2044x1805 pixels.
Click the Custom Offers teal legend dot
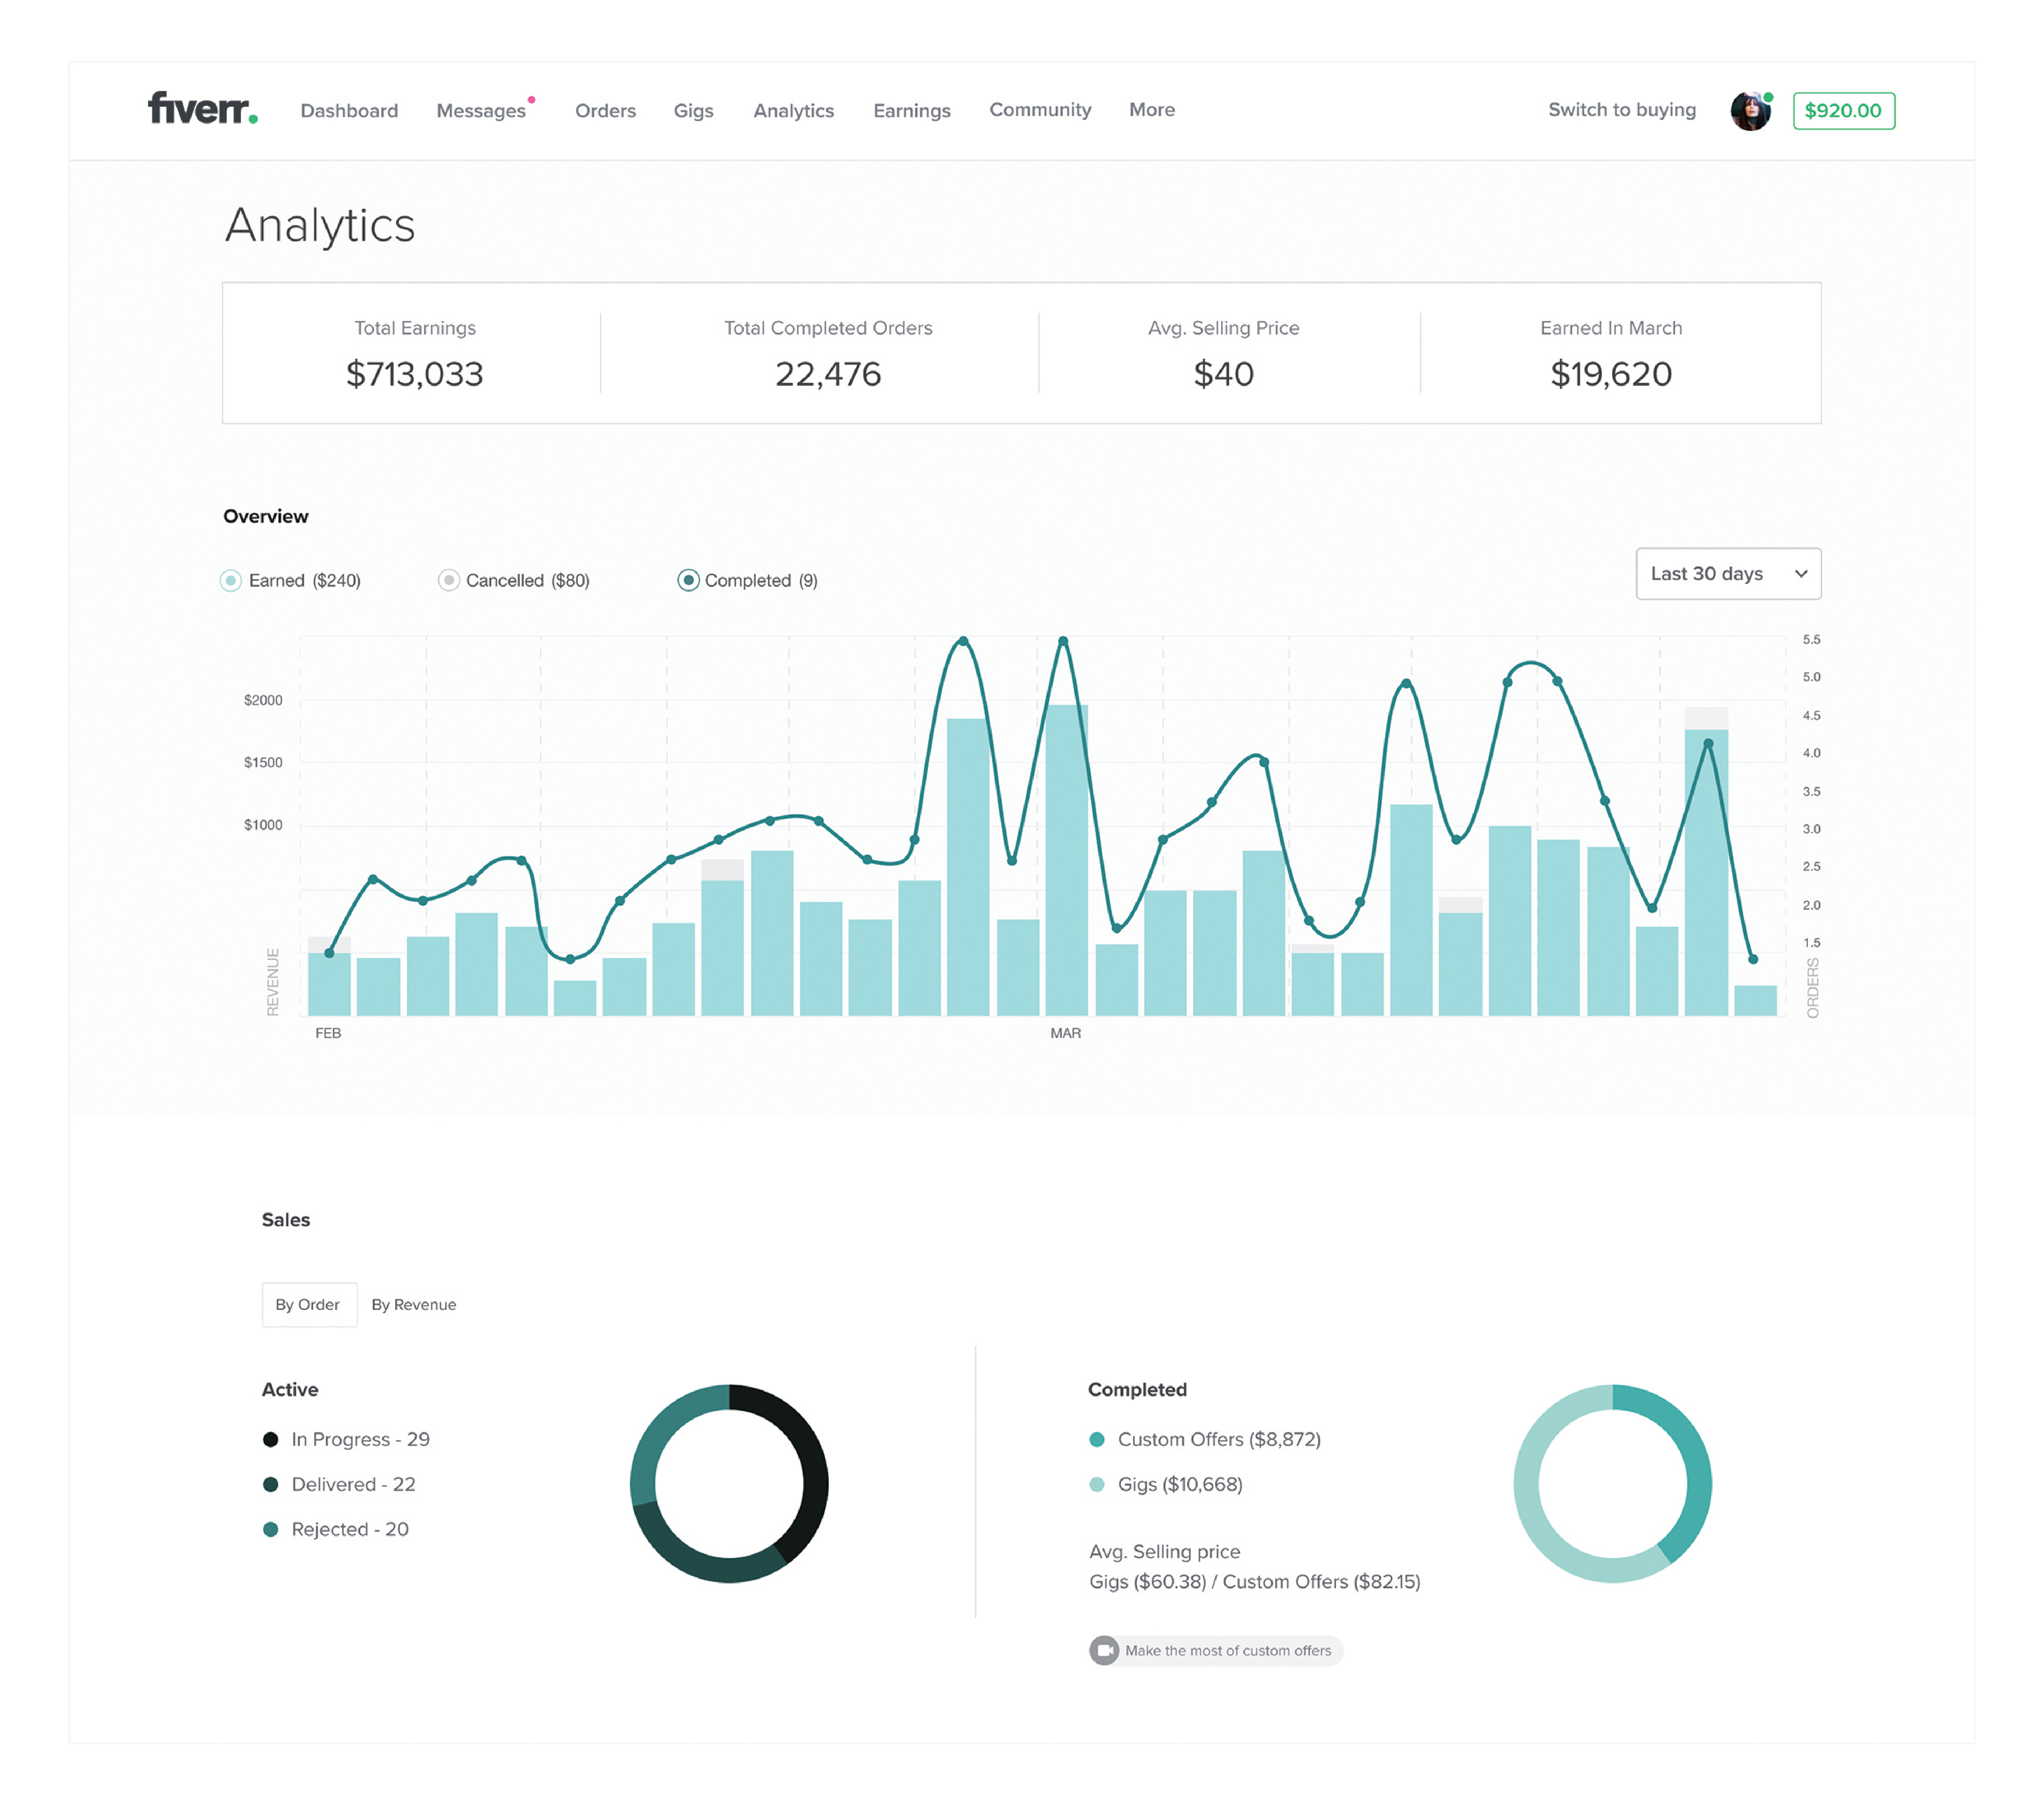coord(1096,1439)
